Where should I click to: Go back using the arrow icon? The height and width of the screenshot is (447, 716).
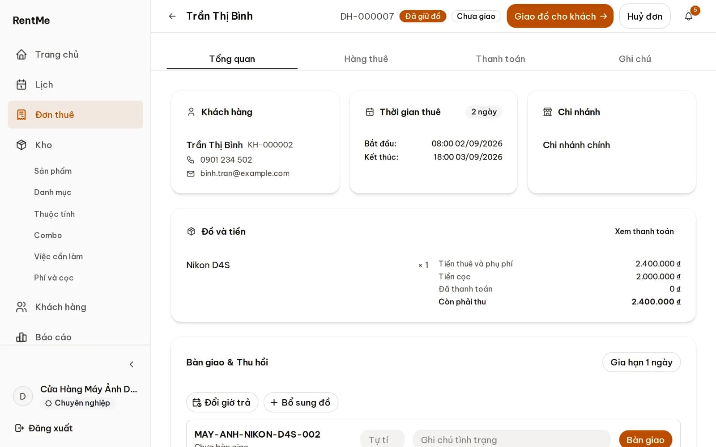tap(172, 17)
